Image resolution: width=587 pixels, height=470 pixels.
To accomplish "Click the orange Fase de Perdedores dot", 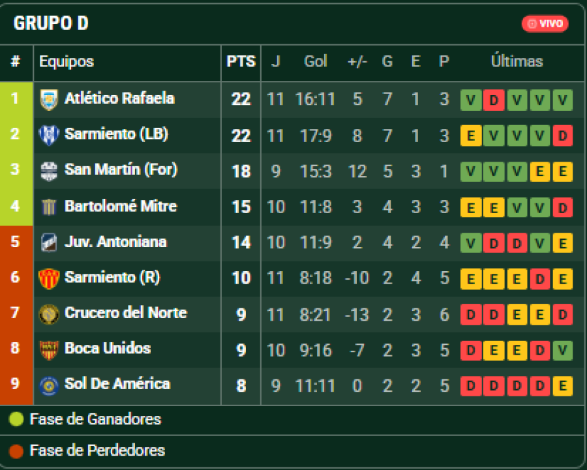I will [16, 450].
